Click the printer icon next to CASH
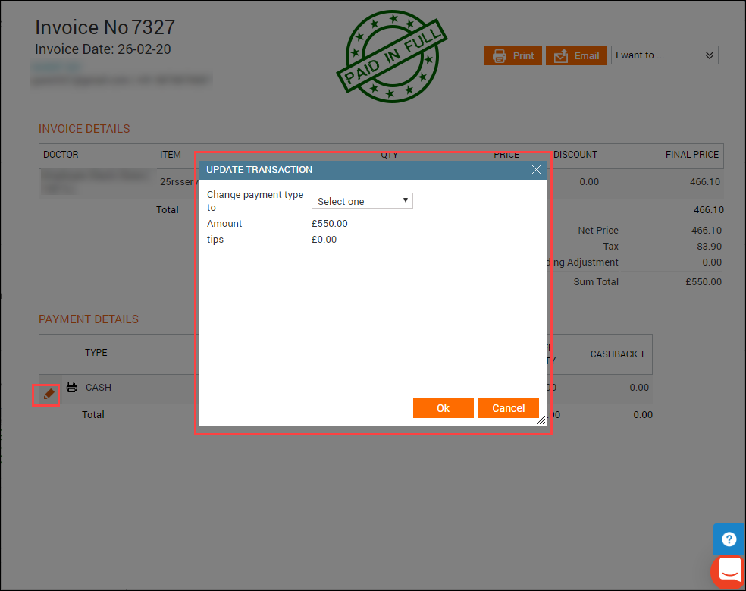 point(72,387)
